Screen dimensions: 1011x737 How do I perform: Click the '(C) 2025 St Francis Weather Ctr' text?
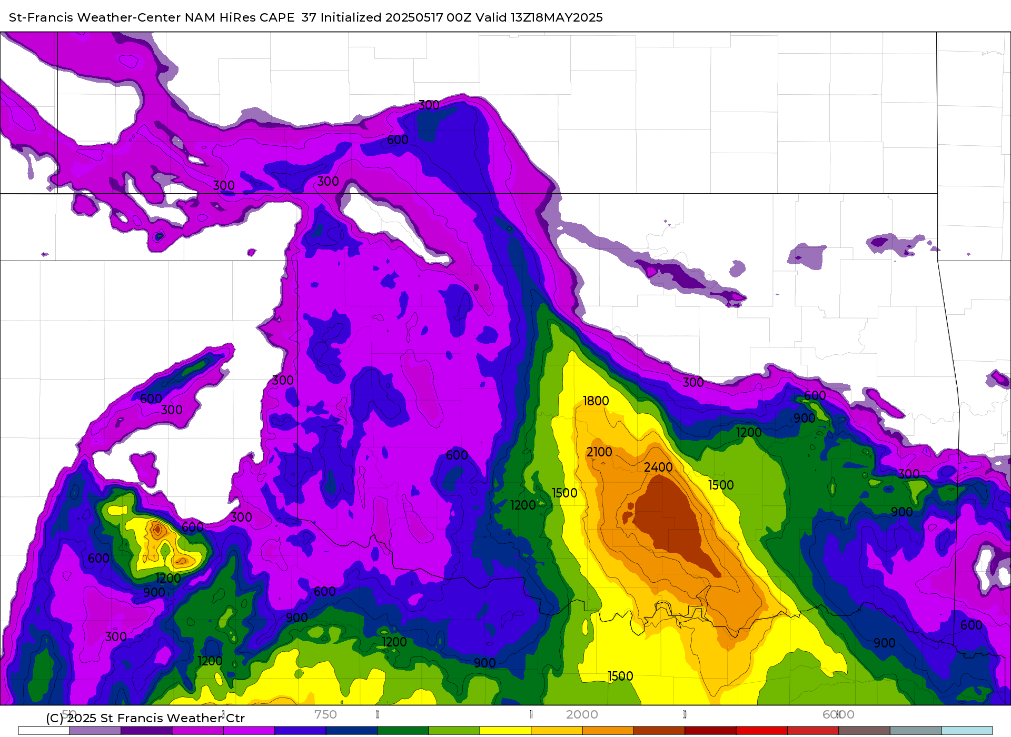tap(145, 718)
